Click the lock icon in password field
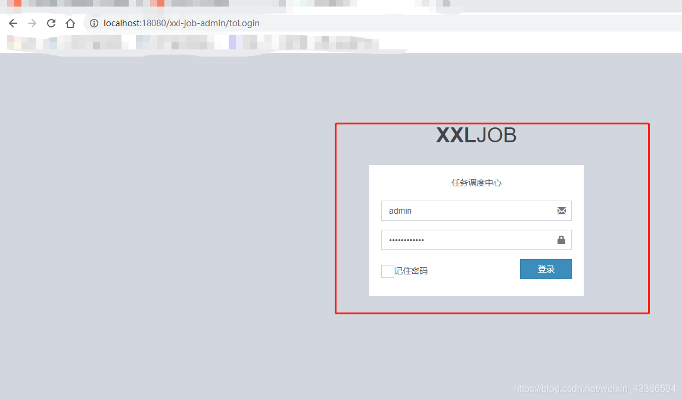The width and height of the screenshot is (682, 400). [x=561, y=240]
